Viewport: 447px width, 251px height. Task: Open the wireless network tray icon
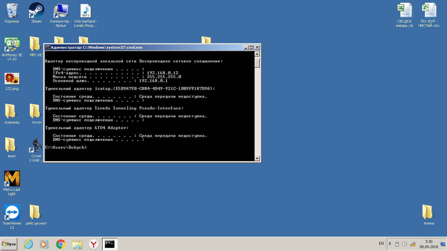point(413,244)
